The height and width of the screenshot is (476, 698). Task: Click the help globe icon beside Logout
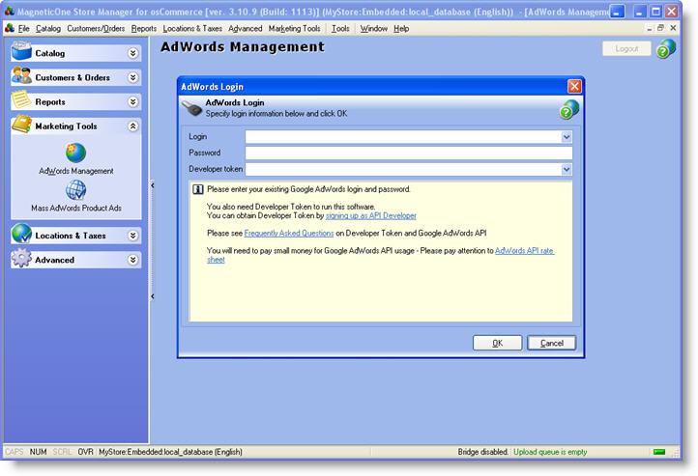coord(665,49)
